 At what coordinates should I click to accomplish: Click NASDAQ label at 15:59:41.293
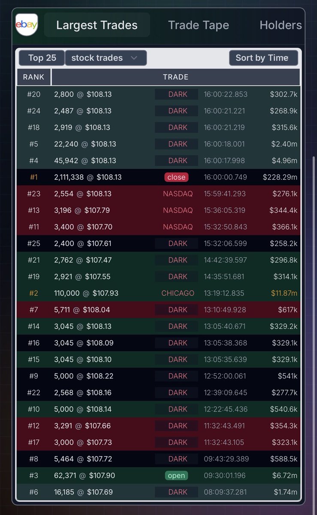click(x=178, y=194)
